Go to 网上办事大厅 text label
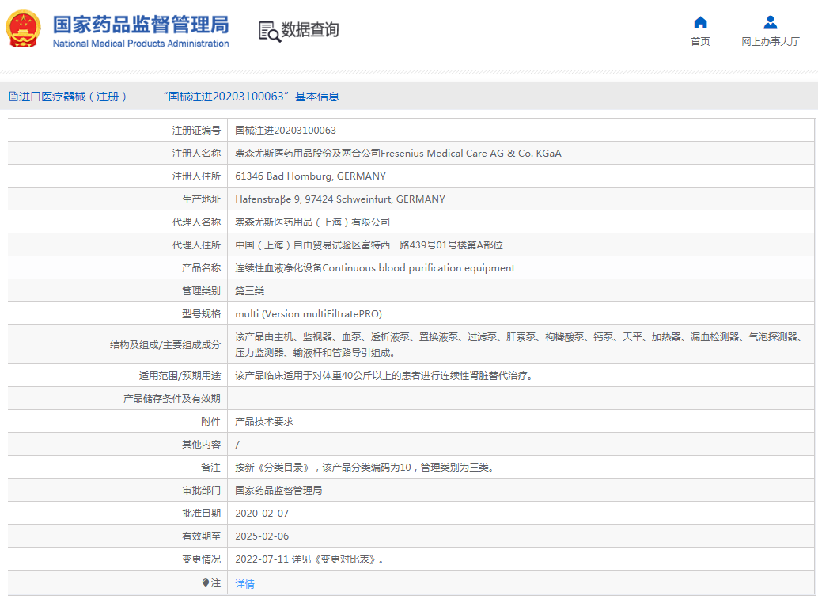818x599 pixels. click(770, 42)
